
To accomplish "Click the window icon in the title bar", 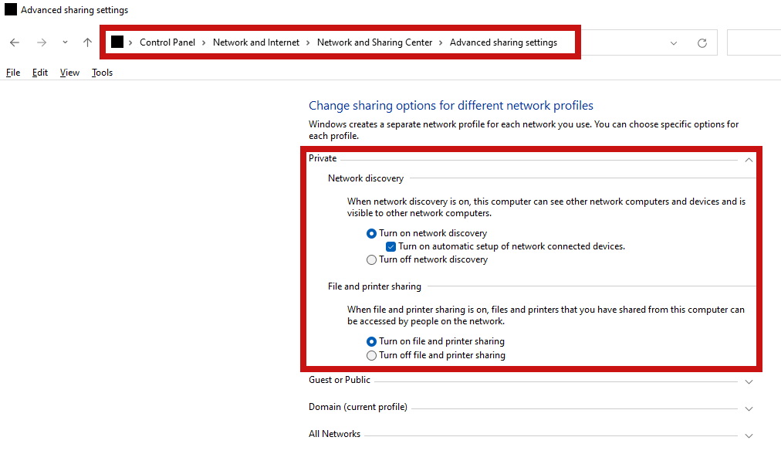I will click(x=11, y=9).
